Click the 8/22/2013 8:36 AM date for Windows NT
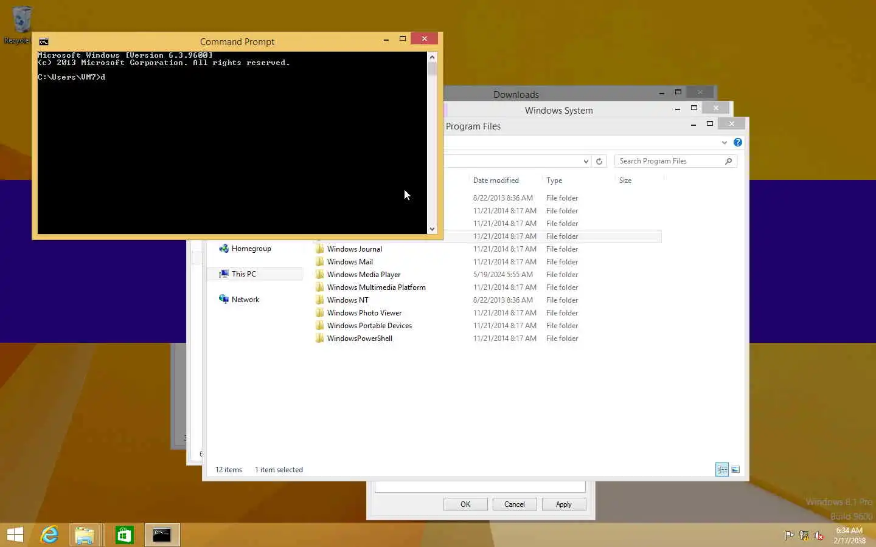 click(503, 300)
